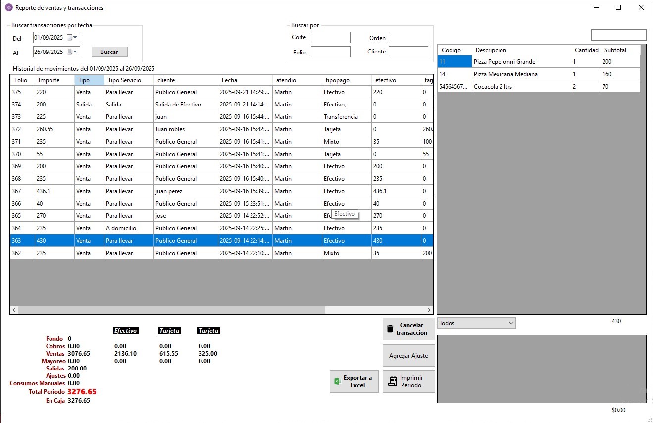
Task: Click the Excel icon on Exportar button
Action: coord(338,381)
